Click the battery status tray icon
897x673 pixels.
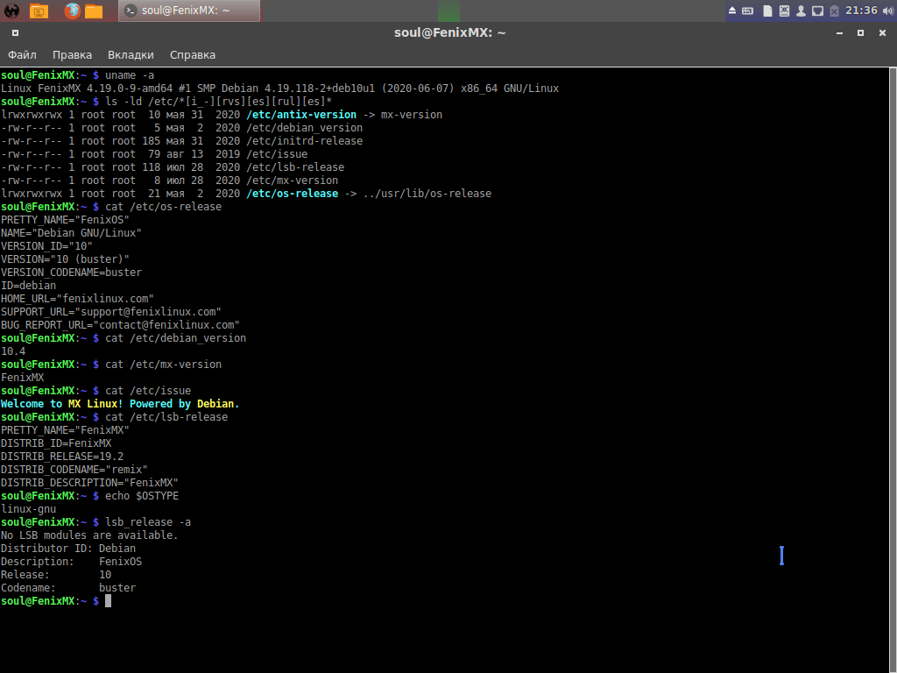pyautogui.click(x=834, y=11)
